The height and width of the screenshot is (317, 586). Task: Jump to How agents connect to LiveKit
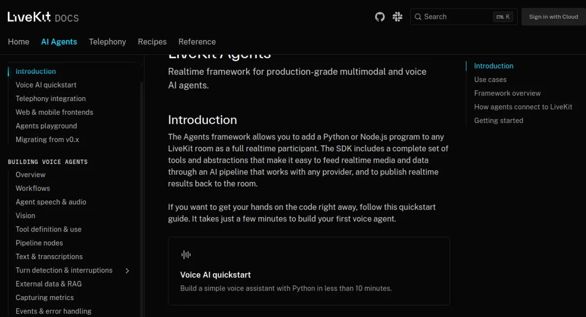click(523, 107)
